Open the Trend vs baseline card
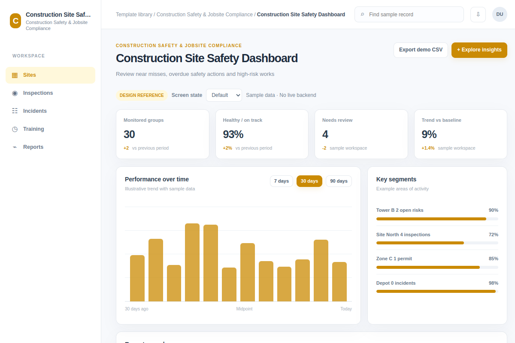Image resolution: width=515 pixels, height=343 pixels. pyautogui.click(x=460, y=134)
